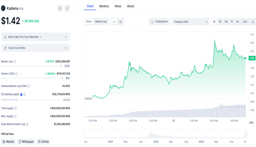This screenshot has height=147, width=256.
Task: Open the Markets tab
Action: [x=104, y=6]
